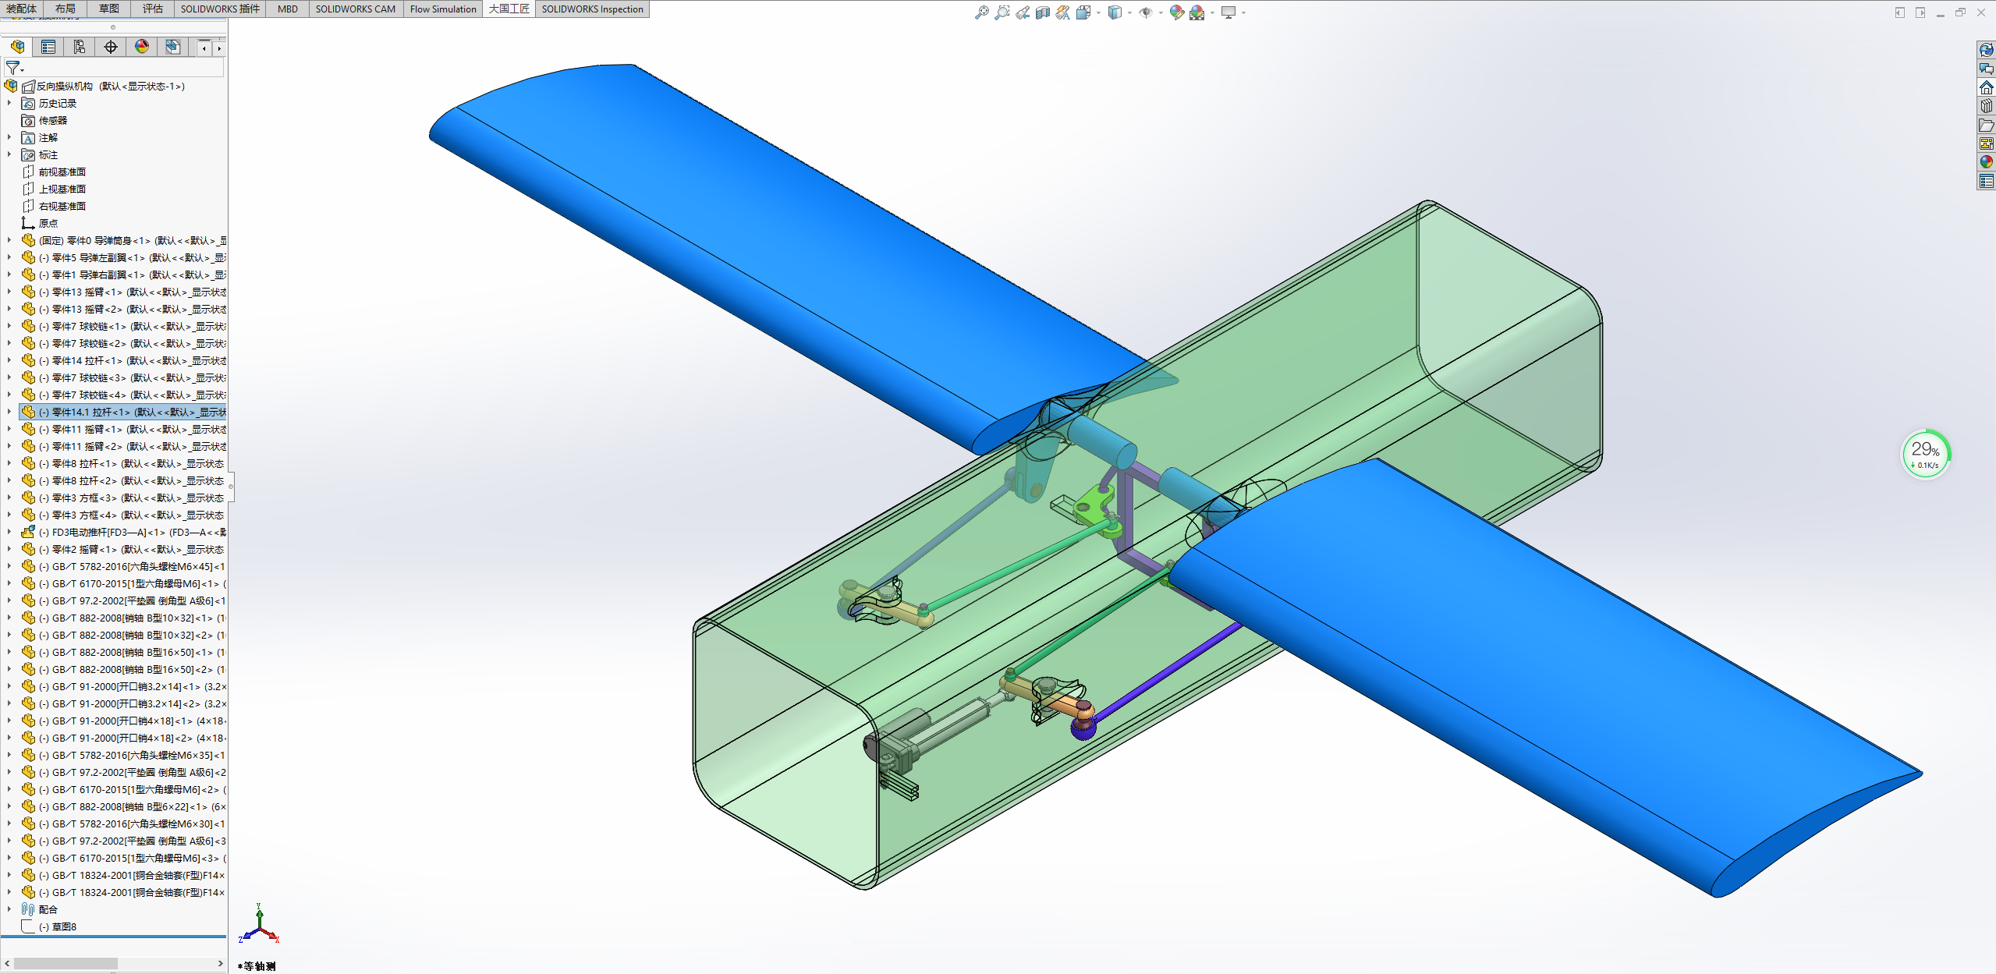The height and width of the screenshot is (974, 1996).
Task: Click View Settings monitor icon
Action: [1228, 12]
